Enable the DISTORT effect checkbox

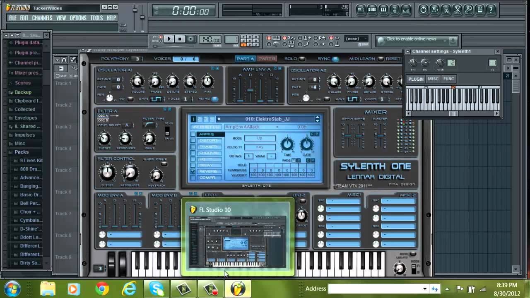pos(193,140)
